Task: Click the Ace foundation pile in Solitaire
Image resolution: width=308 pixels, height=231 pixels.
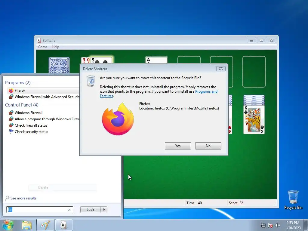Action: [156, 60]
